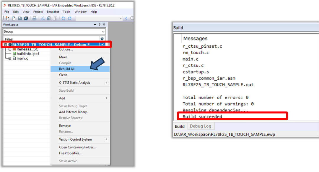Image resolution: width=319 pixels, height=172 pixels.
Task: Open the Edit menu
Action: coord(16,12)
